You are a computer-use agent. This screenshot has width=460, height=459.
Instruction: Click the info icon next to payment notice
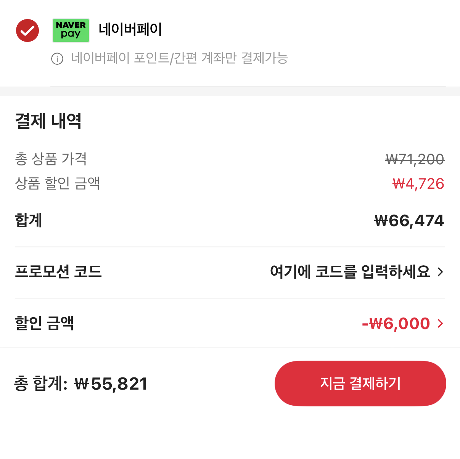(x=57, y=59)
